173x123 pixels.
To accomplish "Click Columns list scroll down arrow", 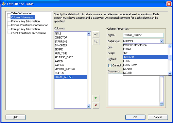I will tap(89, 106).
